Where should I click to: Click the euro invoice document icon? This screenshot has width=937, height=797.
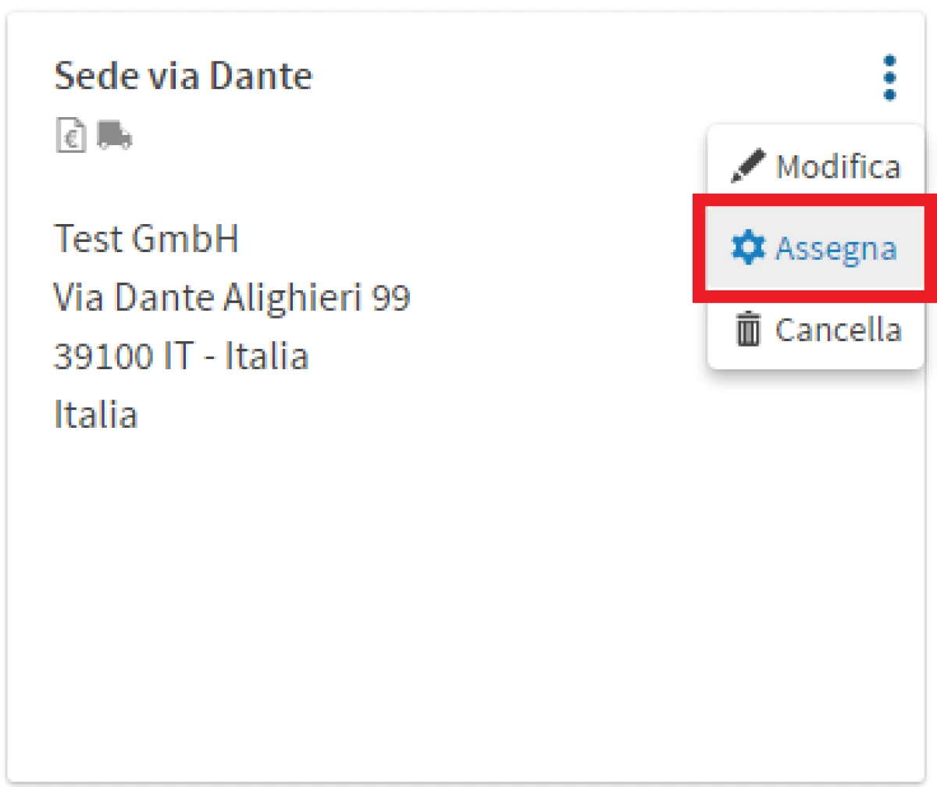[71, 137]
